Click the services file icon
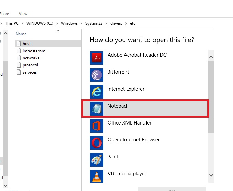This screenshot has width=233, height=191. 19,72
